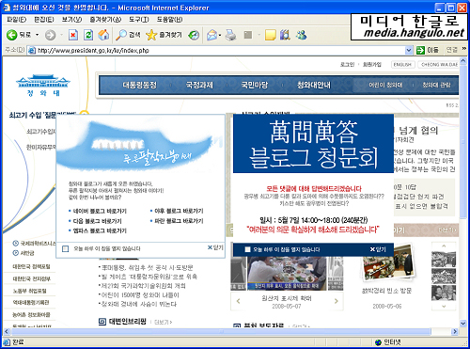Click the Messenger people icon
The height and width of the screenshot is (349, 470).
[301, 35]
